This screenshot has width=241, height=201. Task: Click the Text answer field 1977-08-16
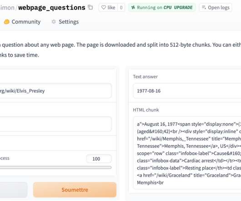point(187,91)
